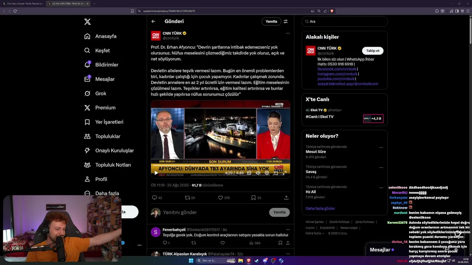
Task: Open Grok in the sidebar
Action: 96,93
